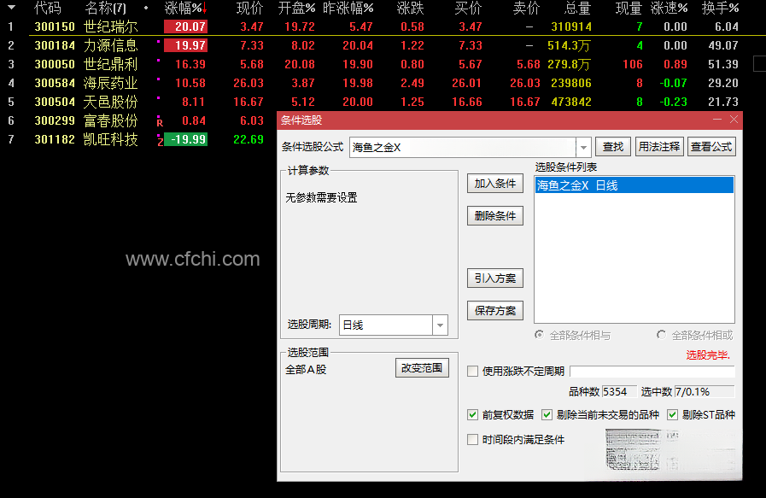Sort by 开盘% column header
Image resolution: width=766 pixels, height=498 pixels.
[x=296, y=9]
